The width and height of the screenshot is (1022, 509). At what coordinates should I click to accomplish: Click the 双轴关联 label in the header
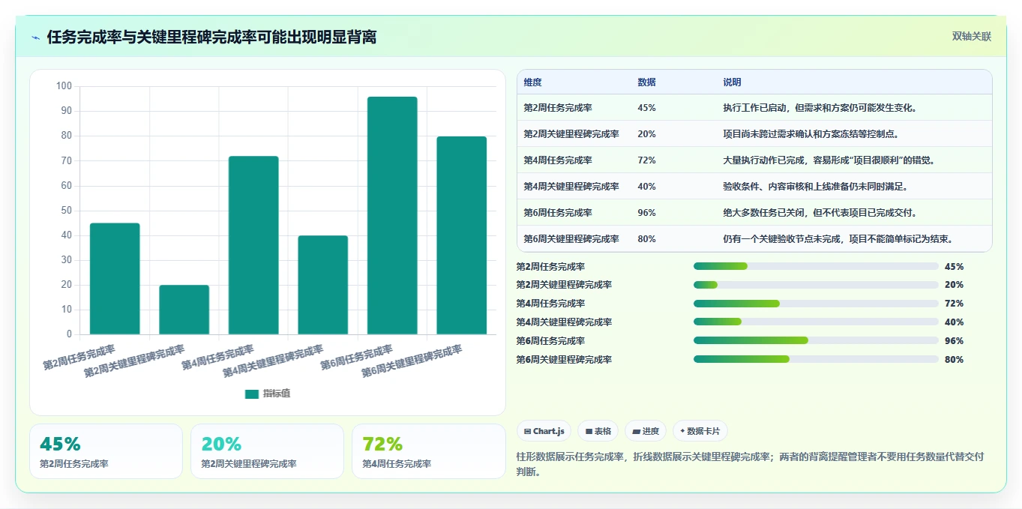click(x=972, y=37)
